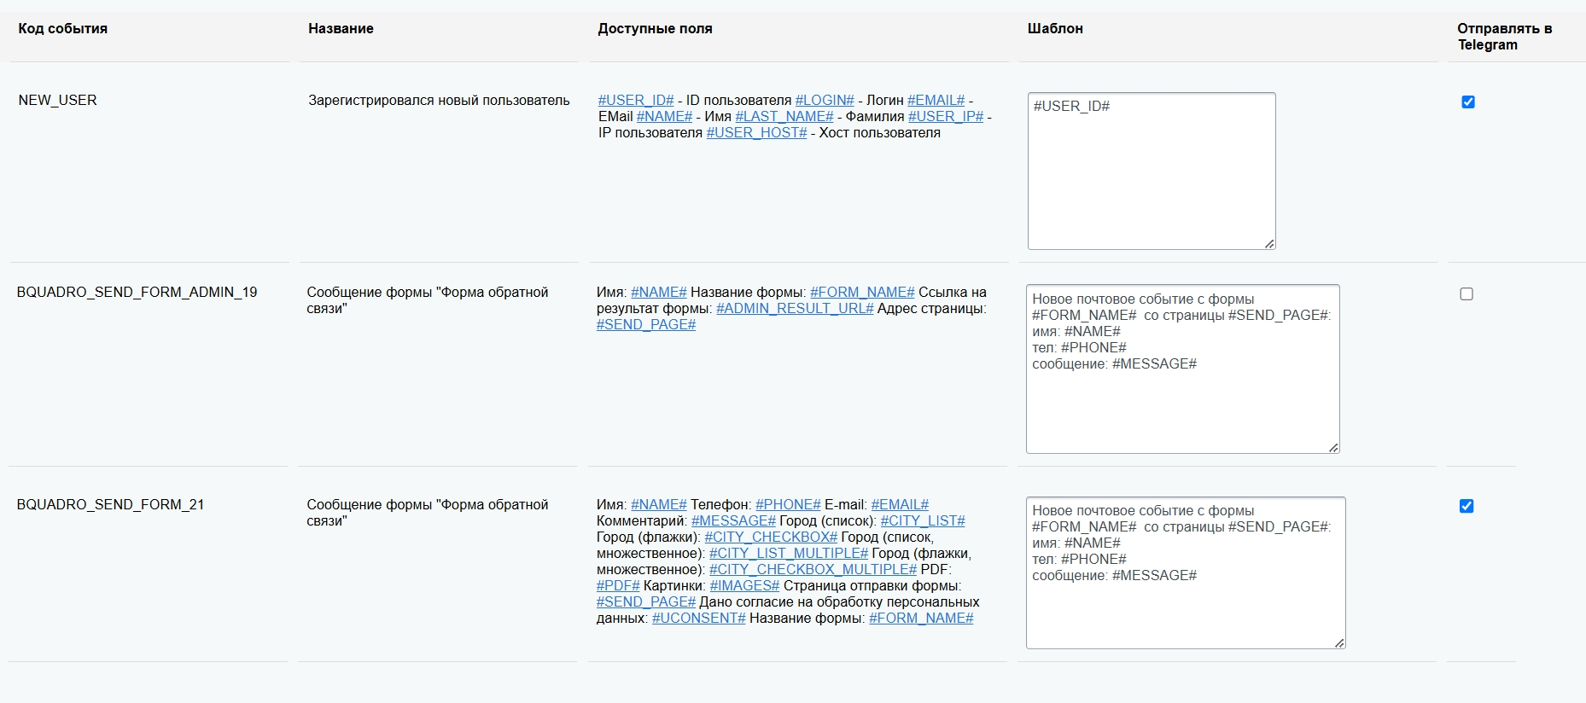Viewport: 1586px width, 703px height.
Task: Insert the #USER_ID# field link
Action: [x=636, y=101]
